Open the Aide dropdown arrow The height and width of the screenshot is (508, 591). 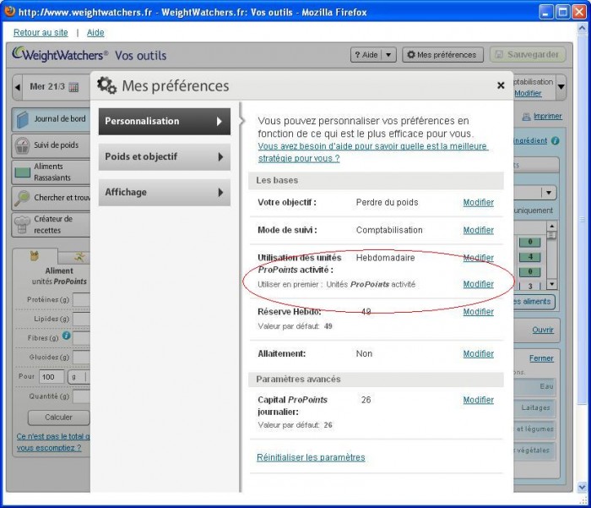pos(388,55)
